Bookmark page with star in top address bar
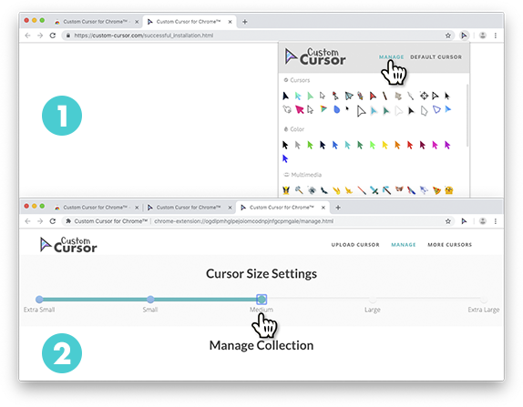The height and width of the screenshot is (407, 523). (x=448, y=36)
